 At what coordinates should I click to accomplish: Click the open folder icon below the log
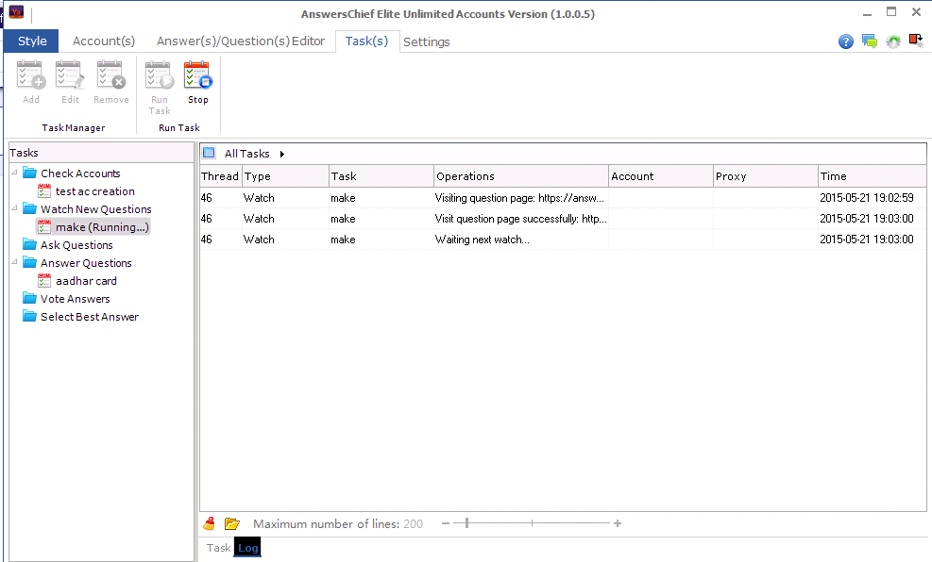[232, 523]
